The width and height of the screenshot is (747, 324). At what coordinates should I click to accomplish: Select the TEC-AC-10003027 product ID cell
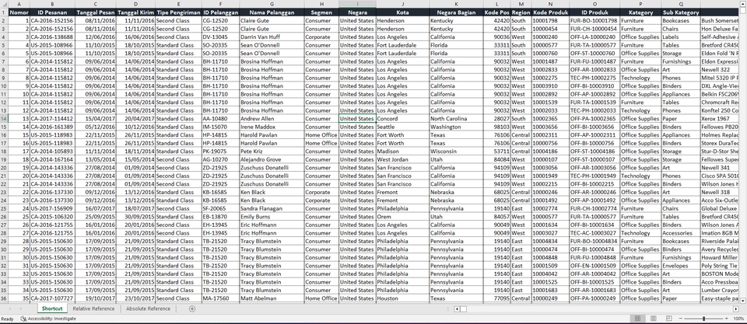tap(594, 233)
